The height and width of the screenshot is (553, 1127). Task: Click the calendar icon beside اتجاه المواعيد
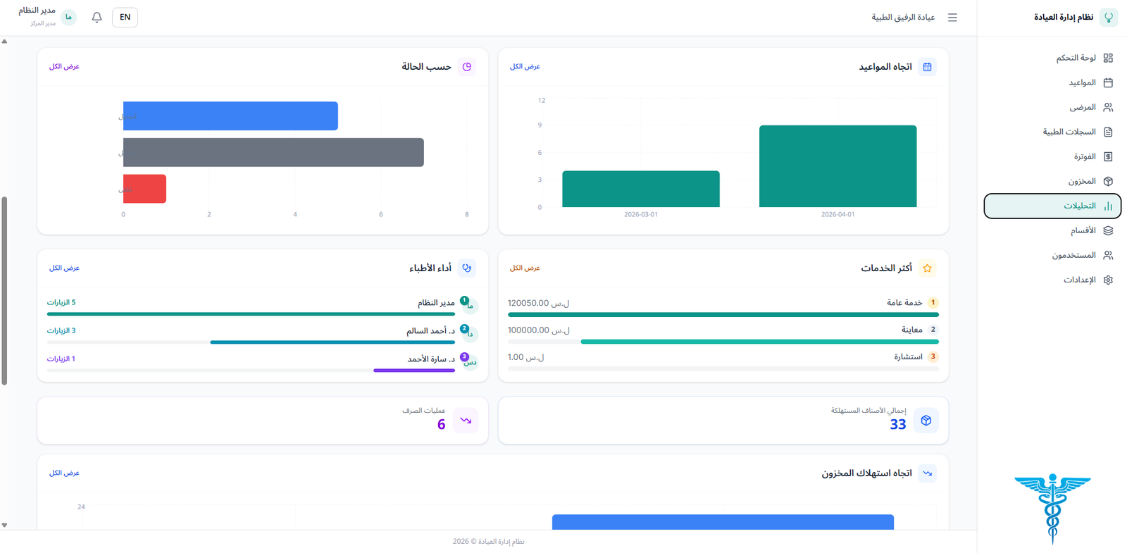pyautogui.click(x=927, y=67)
